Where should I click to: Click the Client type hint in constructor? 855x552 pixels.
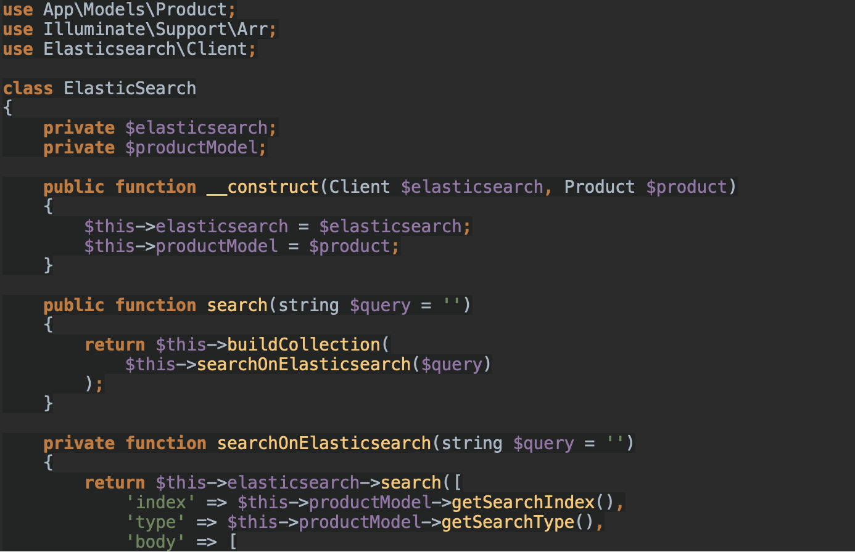pyautogui.click(x=359, y=187)
